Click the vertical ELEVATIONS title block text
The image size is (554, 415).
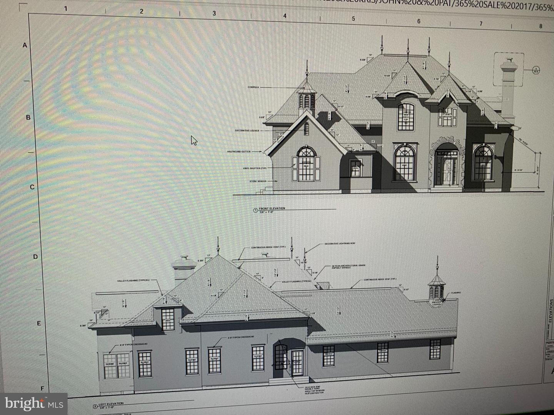[551, 310]
